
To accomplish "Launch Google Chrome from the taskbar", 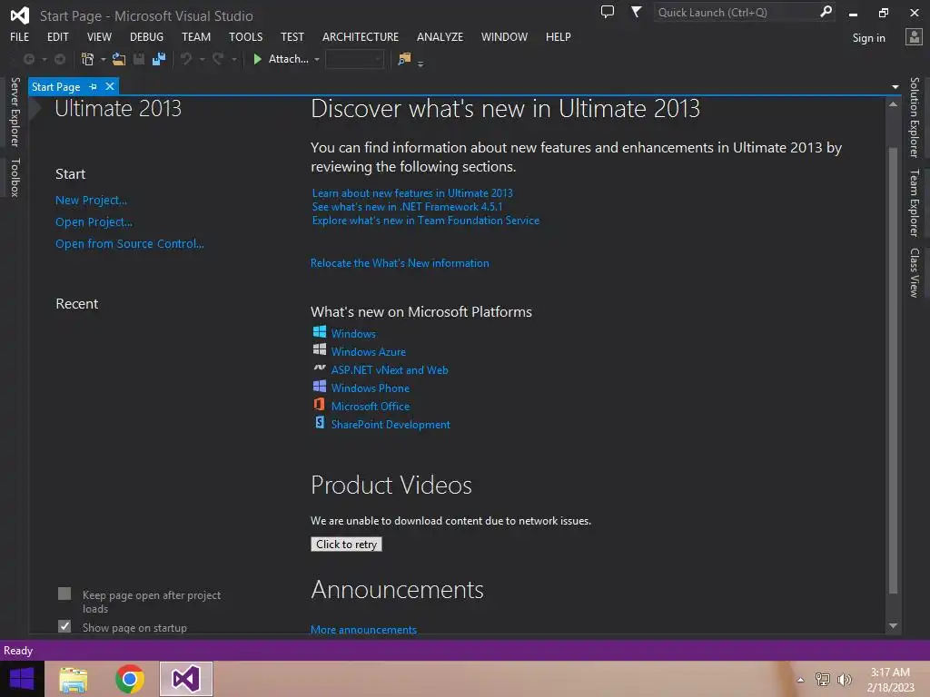I will click(x=130, y=679).
